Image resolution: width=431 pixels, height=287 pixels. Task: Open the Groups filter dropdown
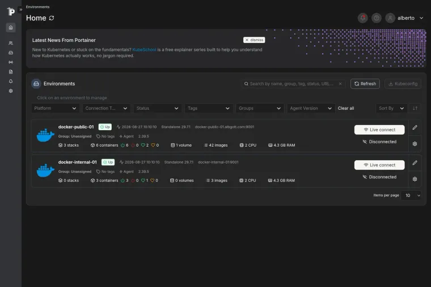point(260,108)
